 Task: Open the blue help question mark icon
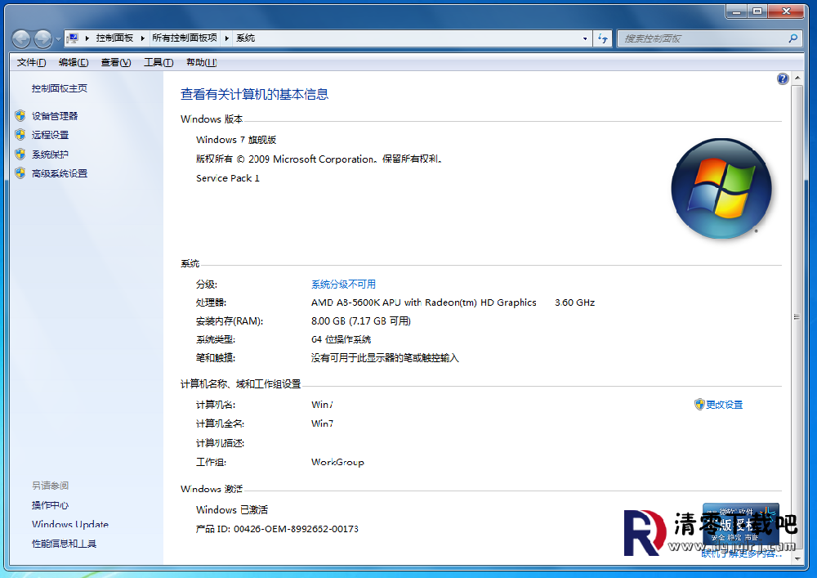coord(783,78)
